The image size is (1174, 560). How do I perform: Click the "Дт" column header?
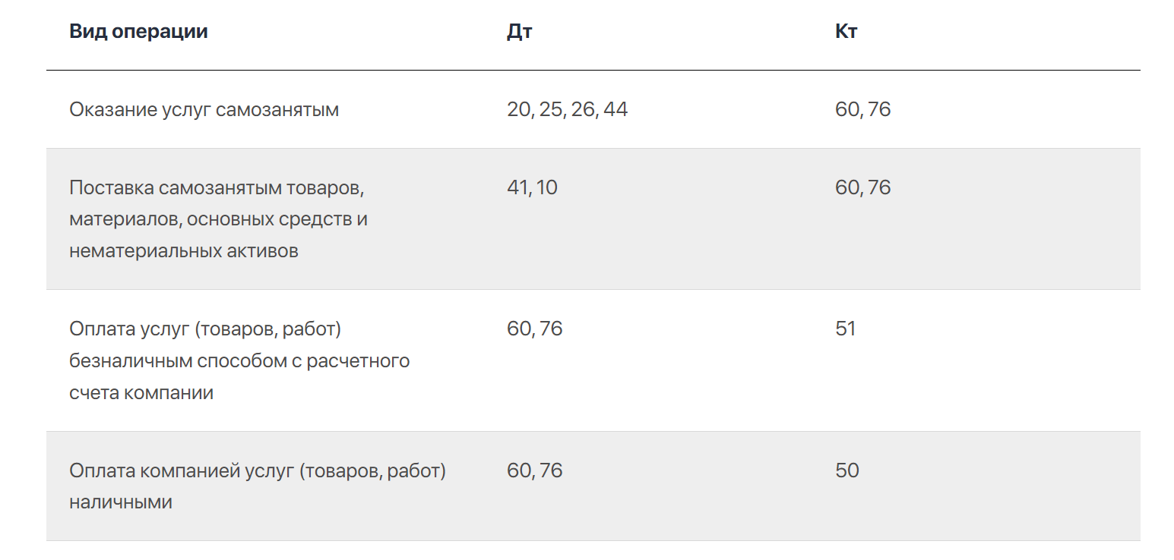point(519,32)
